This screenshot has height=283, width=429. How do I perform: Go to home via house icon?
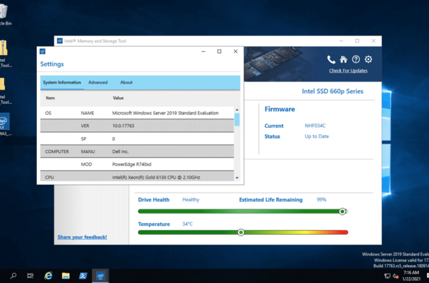343,59
